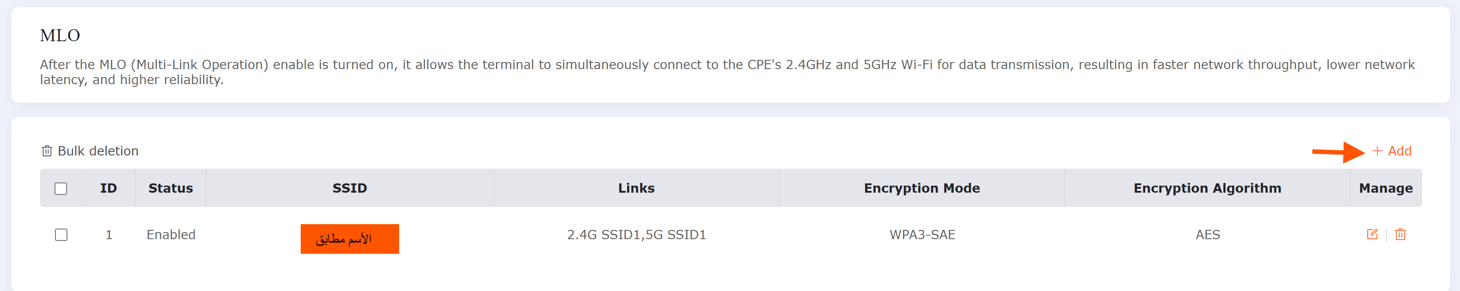Image resolution: width=1460 pixels, height=291 pixels.
Task: Click the Add link text
Action: [x=1399, y=151]
